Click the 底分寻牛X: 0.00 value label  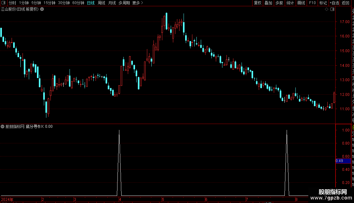pyautogui.click(x=39, y=126)
